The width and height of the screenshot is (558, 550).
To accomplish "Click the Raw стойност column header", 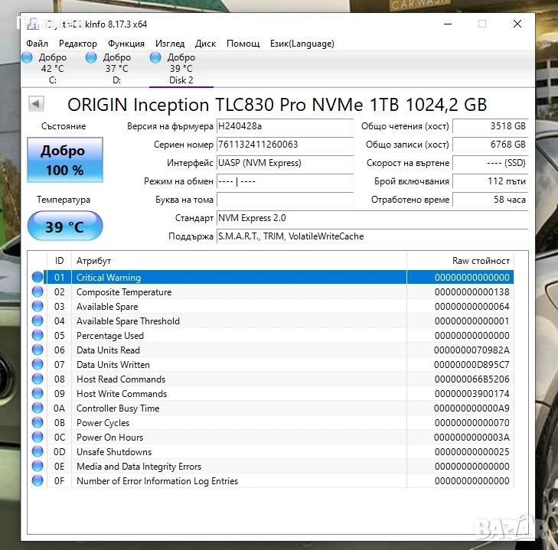I will (x=460, y=261).
